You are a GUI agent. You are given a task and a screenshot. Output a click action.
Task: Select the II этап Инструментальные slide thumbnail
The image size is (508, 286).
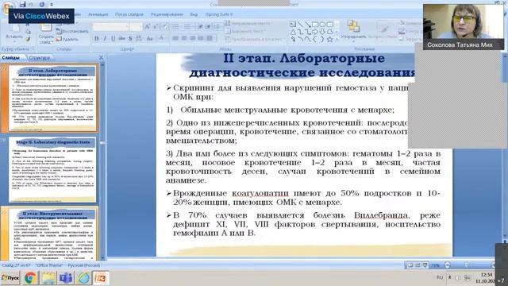click(52, 234)
